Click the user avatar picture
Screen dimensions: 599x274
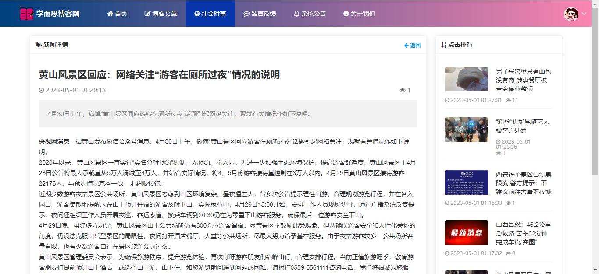(x=571, y=14)
